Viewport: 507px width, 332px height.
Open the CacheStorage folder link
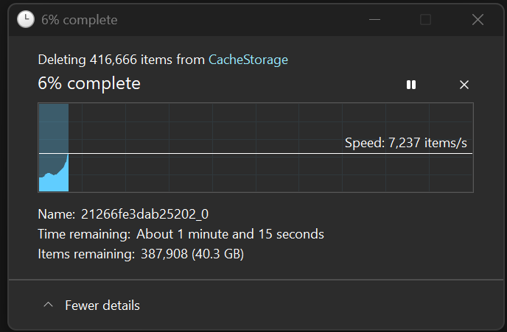[248, 60]
